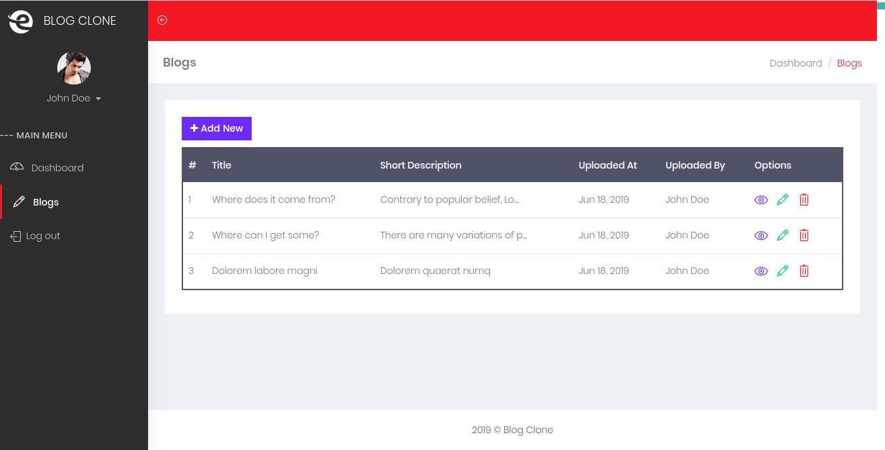Image resolution: width=885 pixels, height=450 pixels.
Task: Click the Options column header
Action: tap(773, 165)
